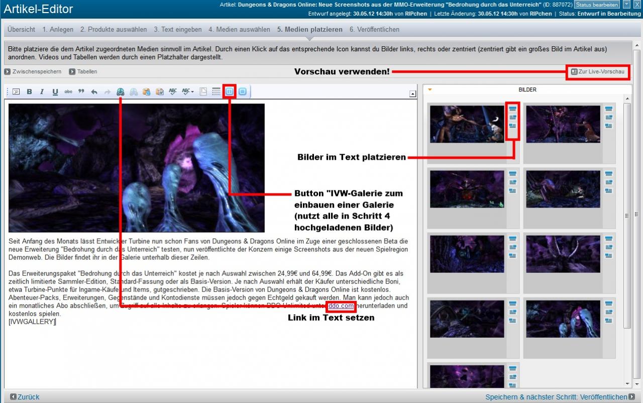
Task: Center the third-row right image
Action: (609, 239)
